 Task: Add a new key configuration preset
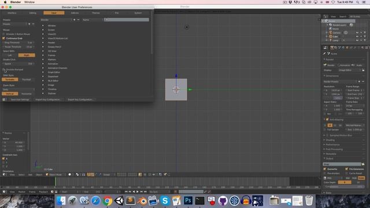coord(75,20)
